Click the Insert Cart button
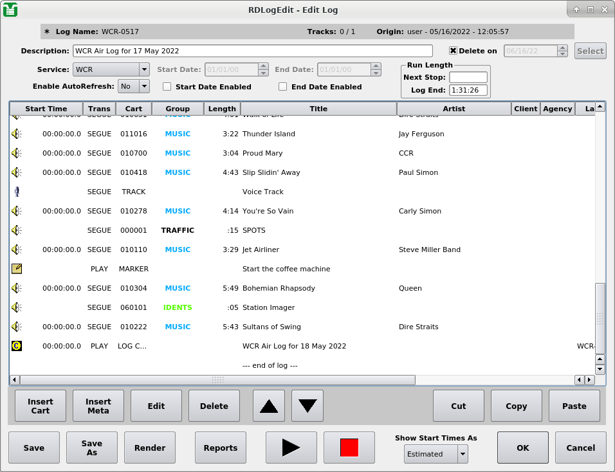This screenshot has width=615, height=472. tap(41, 406)
